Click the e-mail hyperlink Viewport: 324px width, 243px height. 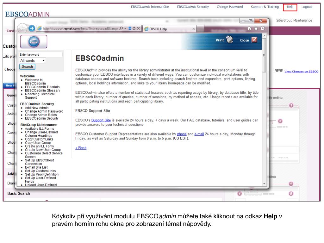pos(199,134)
